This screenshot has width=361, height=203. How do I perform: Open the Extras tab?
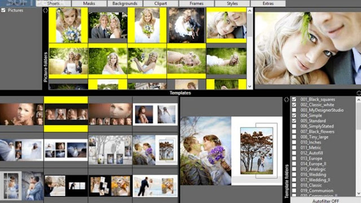[x=268, y=3]
